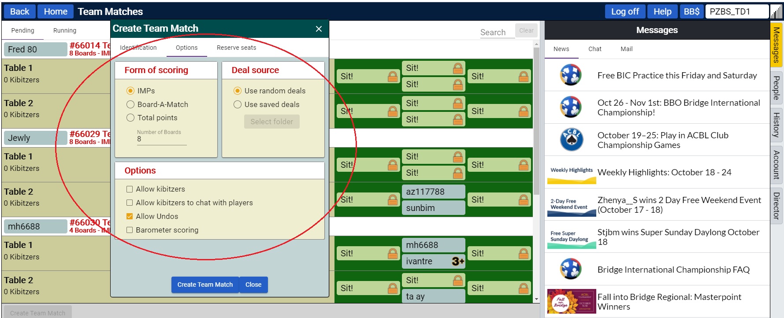This screenshot has height=318, width=784.
Task: Click the Number of Boards field
Action: 161,139
